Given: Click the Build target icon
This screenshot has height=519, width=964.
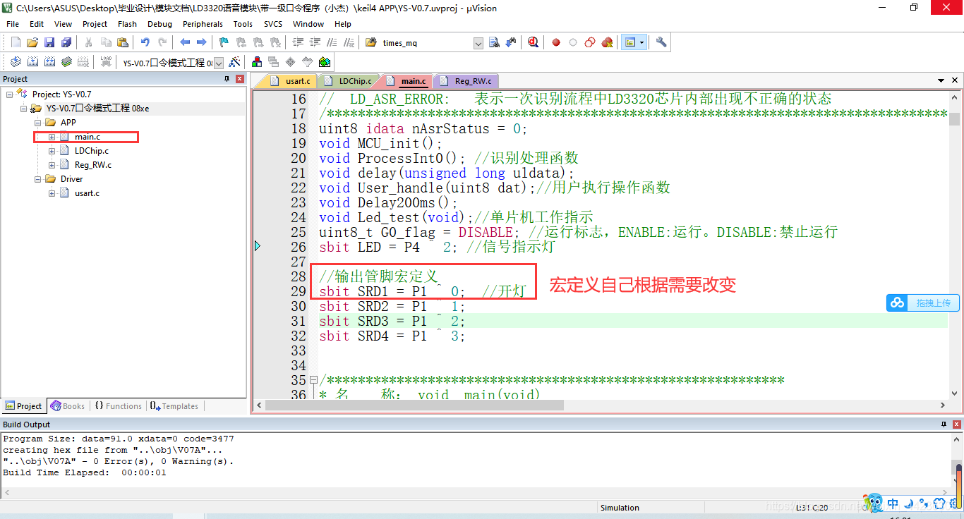Looking at the screenshot, I should (x=32, y=62).
